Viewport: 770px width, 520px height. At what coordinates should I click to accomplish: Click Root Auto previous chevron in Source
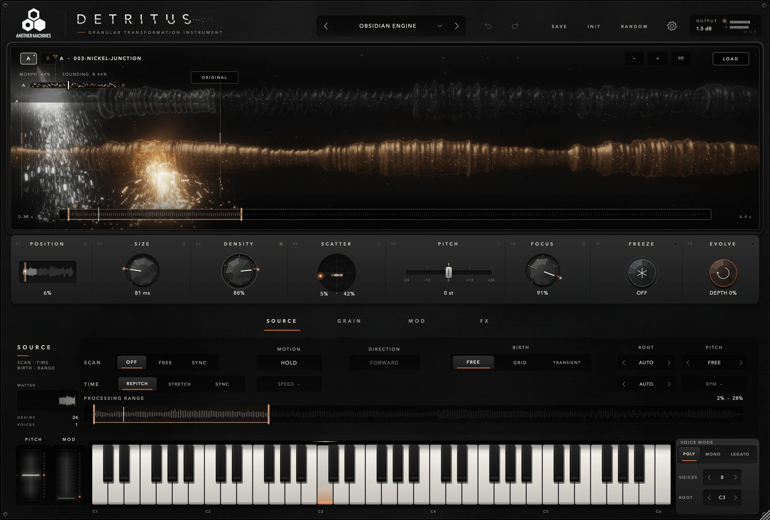(x=624, y=363)
